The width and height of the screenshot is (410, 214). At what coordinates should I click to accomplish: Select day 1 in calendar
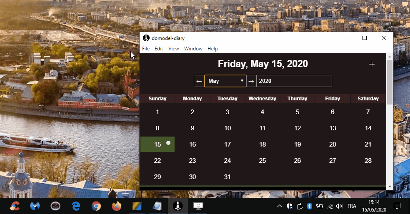(x=157, y=112)
